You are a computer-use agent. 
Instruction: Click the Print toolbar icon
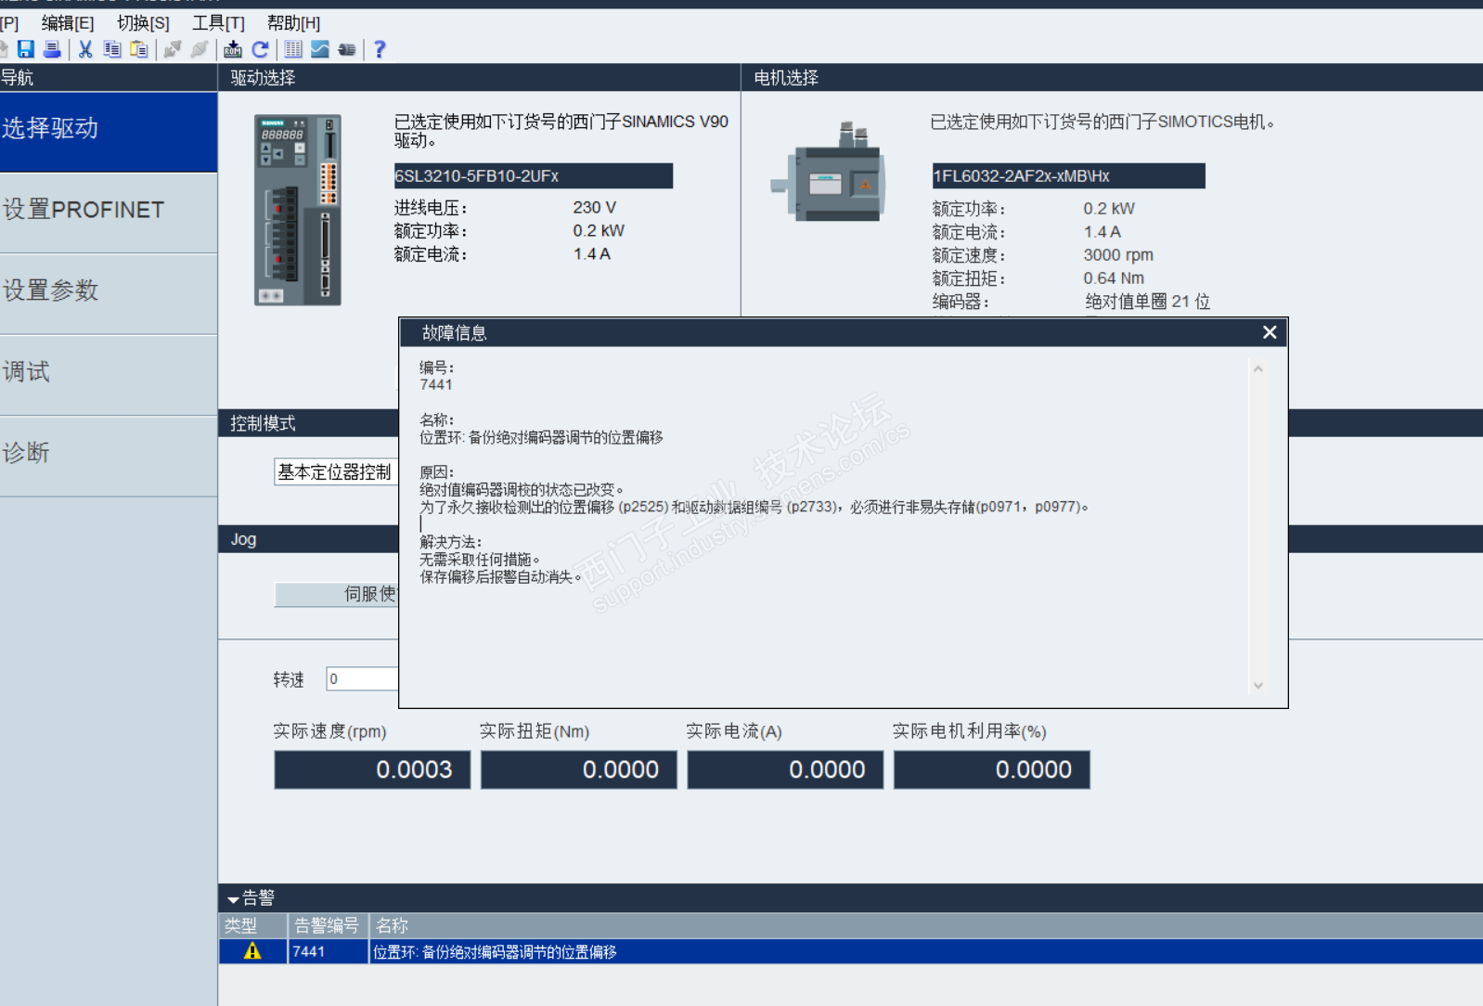click(52, 49)
